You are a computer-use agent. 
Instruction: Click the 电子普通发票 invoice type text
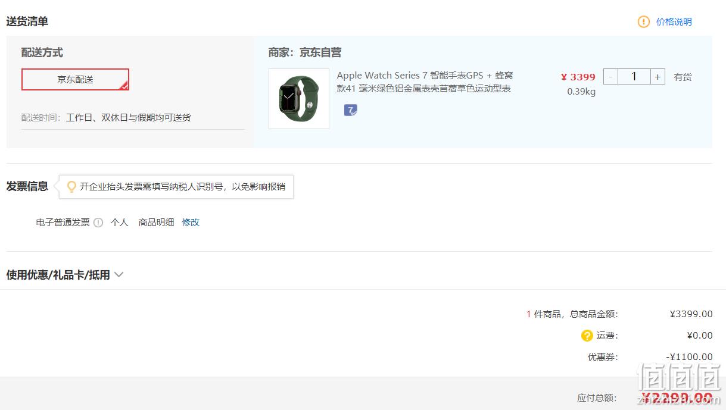[x=63, y=223]
